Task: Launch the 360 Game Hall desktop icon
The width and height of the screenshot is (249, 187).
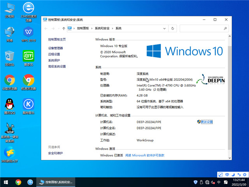Action: tap(9, 152)
